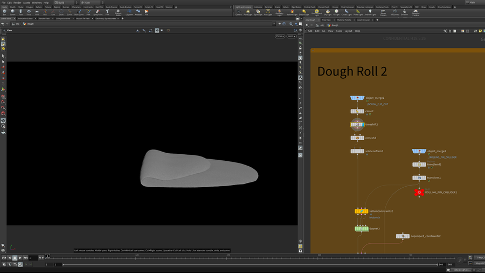Open the Layout menu in network editor
Screen dimensions: 485x273
pyautogui.click(x=348, y=31)
